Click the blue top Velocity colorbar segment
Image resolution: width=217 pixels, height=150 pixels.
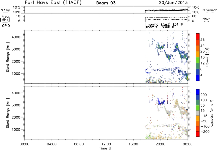[198, 92]
